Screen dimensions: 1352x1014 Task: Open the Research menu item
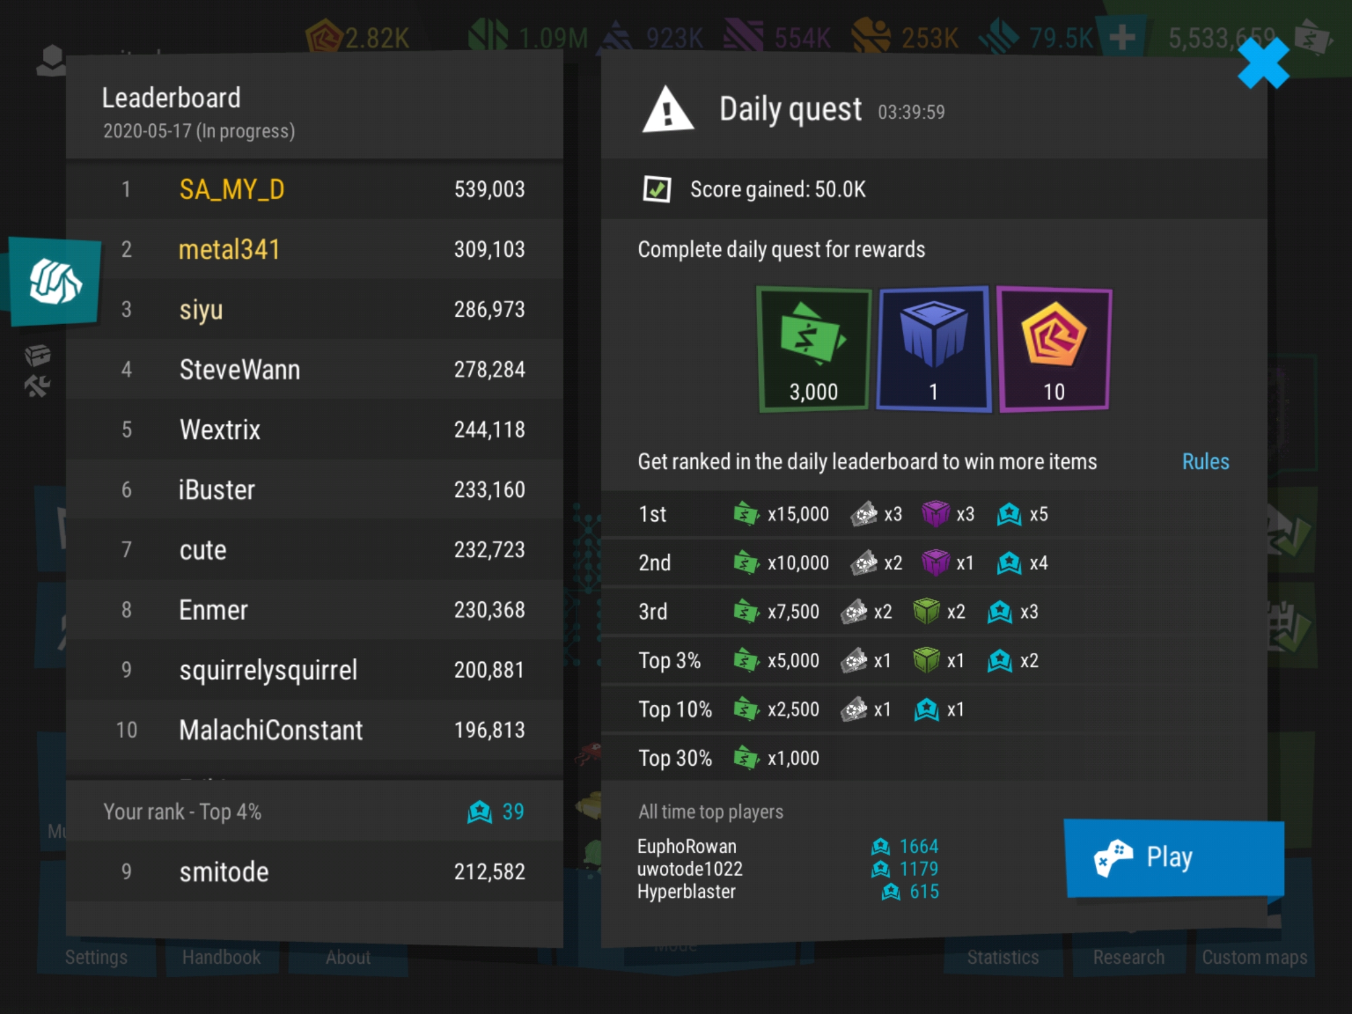tap(1129, 957)
